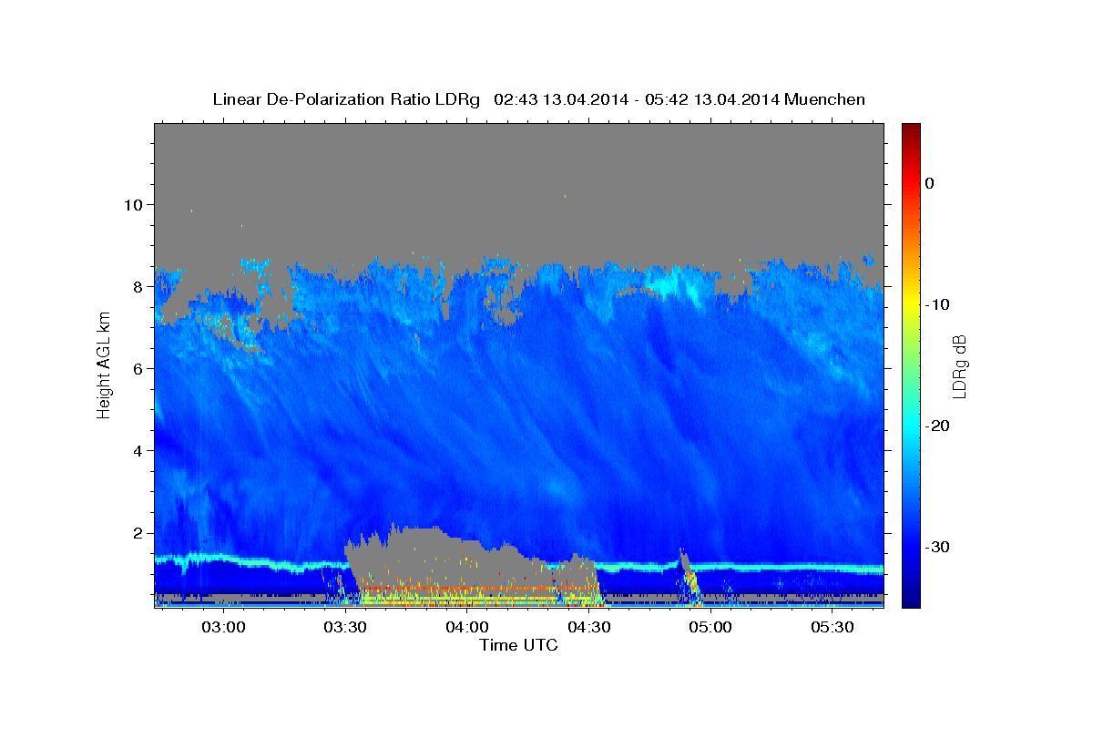Click the light cyan cloud-top patch near 04:50
1093x729 pixels.
pos(674,284)
